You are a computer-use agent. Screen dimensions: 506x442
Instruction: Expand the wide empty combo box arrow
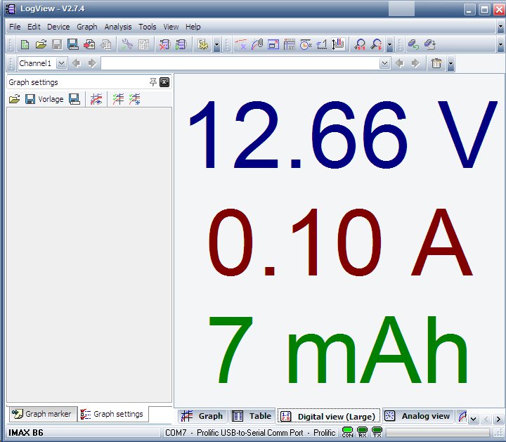click(384, 63)
